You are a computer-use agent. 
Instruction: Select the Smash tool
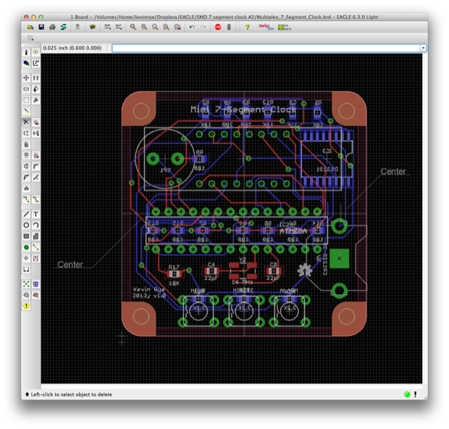26,166
